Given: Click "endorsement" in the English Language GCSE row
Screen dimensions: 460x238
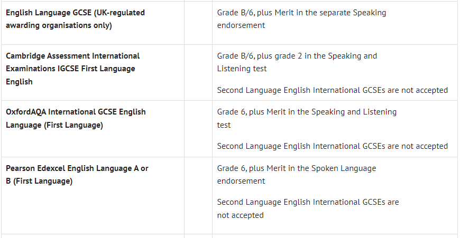Looking at the screenshot, I should (241, 25).
